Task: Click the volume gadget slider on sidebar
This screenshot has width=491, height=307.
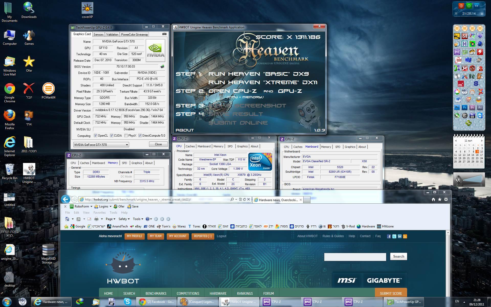Action: coord(469,179)
